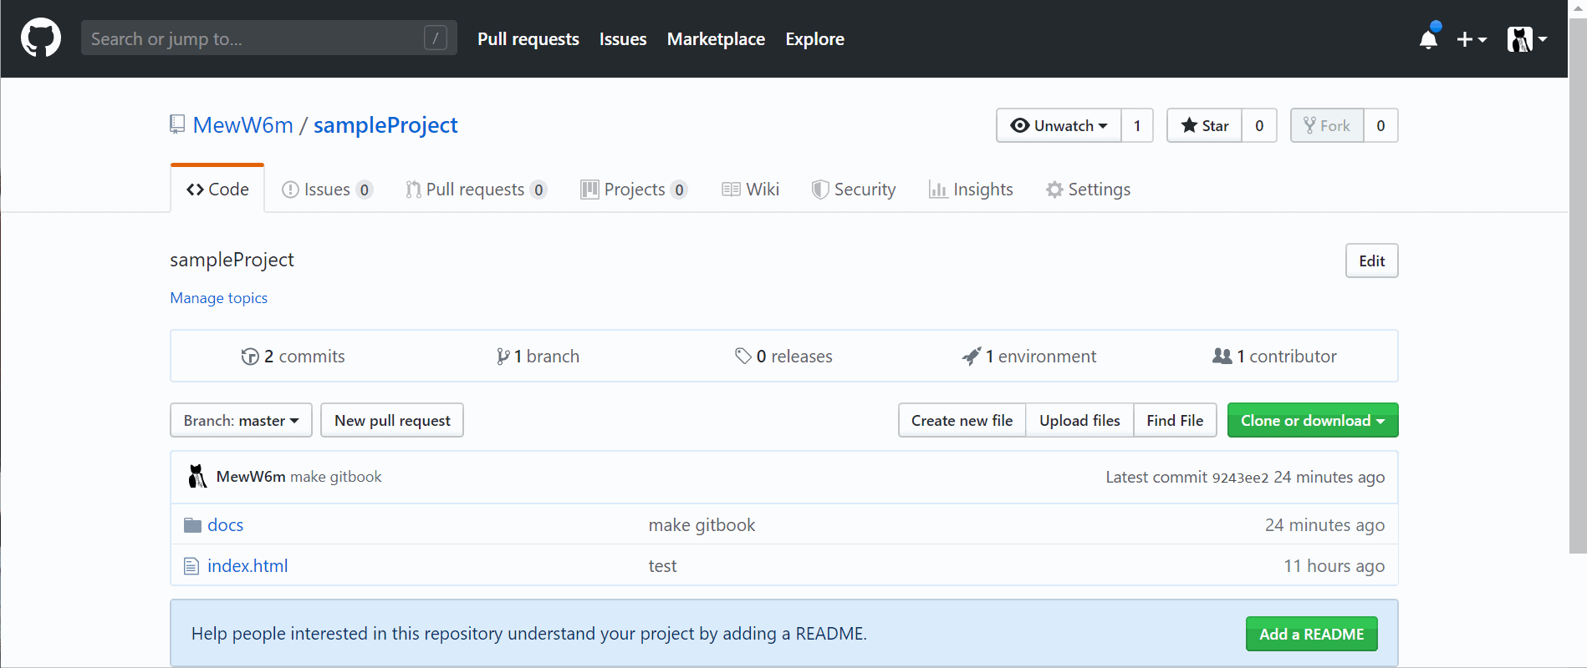Open the MewW6m commit author name
The width and height of the screenshot is (1587, 668).
point(251,477)
